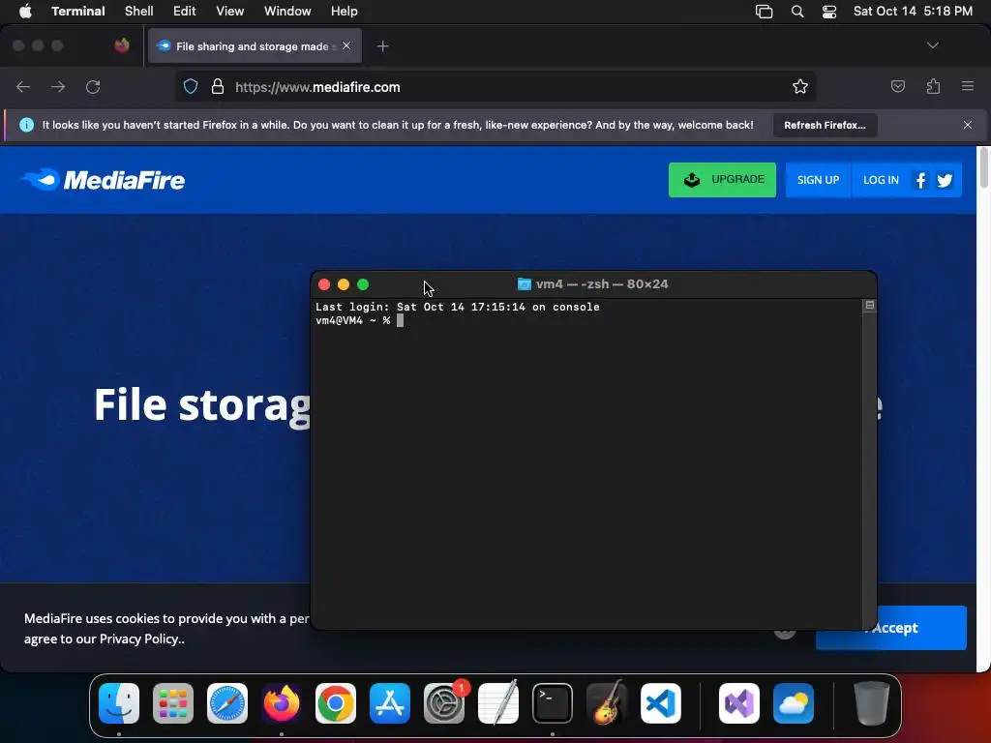Open Visual Studio from the Dock
Viewport: 991px width, 743px height.
739,703
